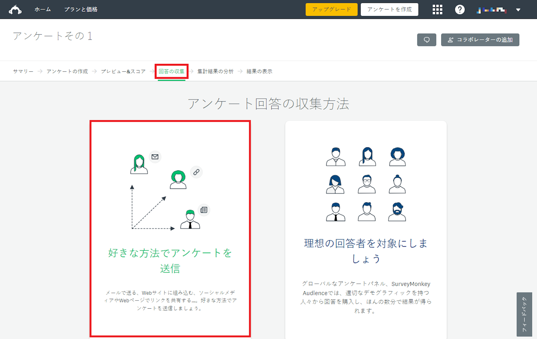Go to ホーム in top navigation
The image size is (537, 339).
[x=42, y=9]
